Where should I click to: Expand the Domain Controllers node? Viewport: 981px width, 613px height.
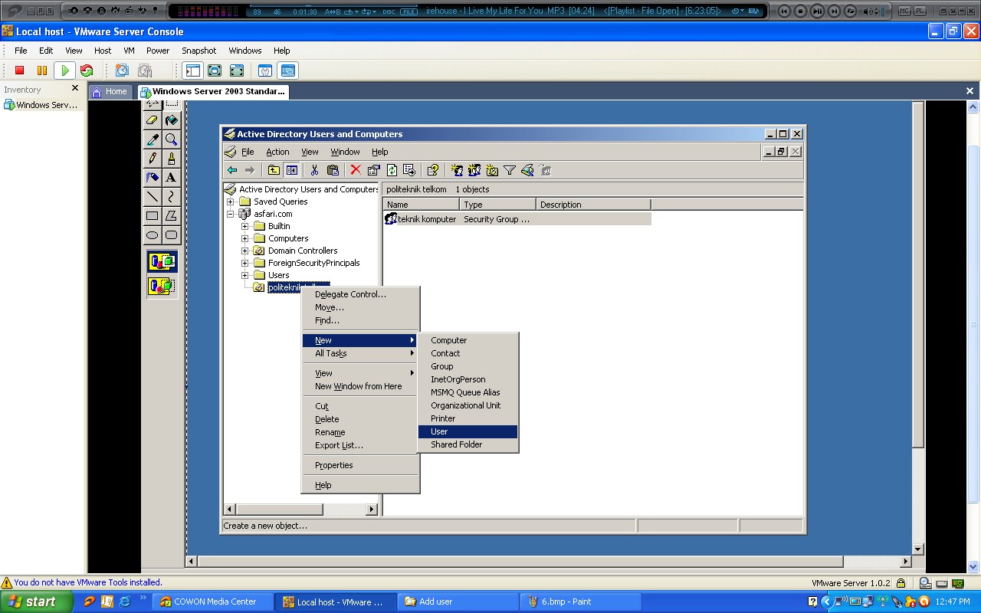click(x=245, y=251)
